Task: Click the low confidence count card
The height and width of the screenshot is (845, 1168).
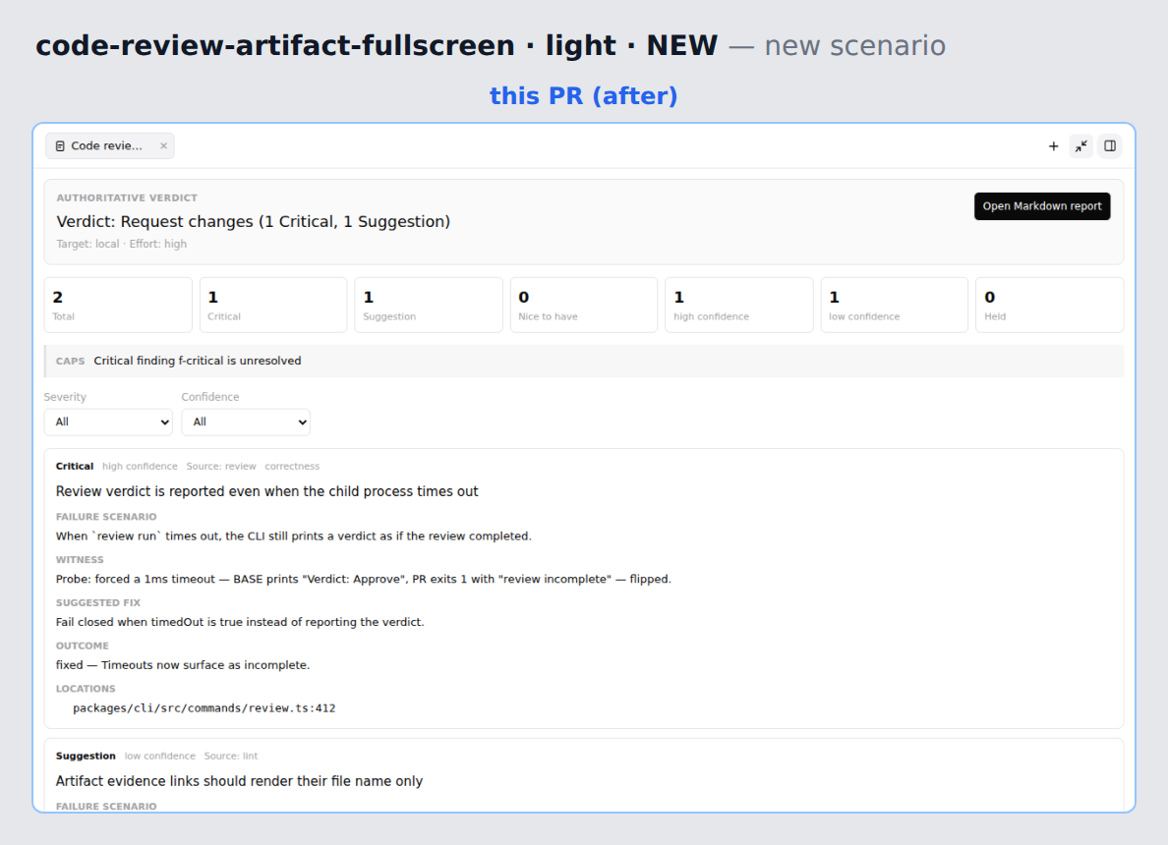Action: pyautogui.click(x=895, y=306)
